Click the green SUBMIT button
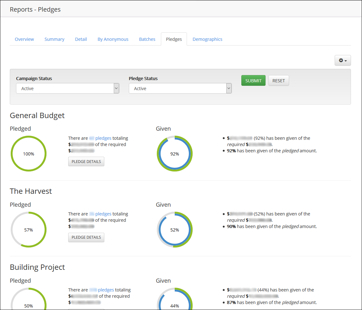This screenshot has width=362, height=310. [x=253, y=81]
